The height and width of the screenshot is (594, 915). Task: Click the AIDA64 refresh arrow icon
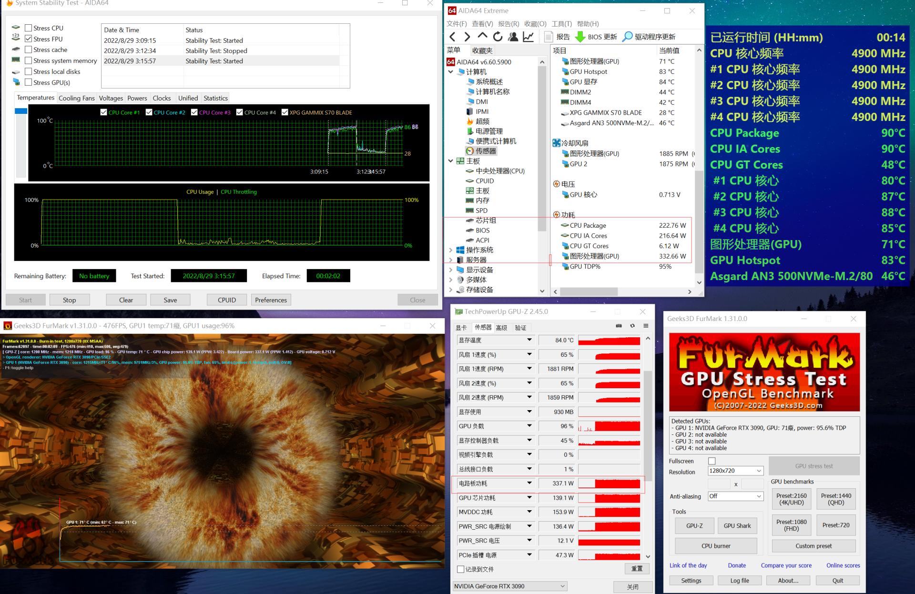[498, 37]
